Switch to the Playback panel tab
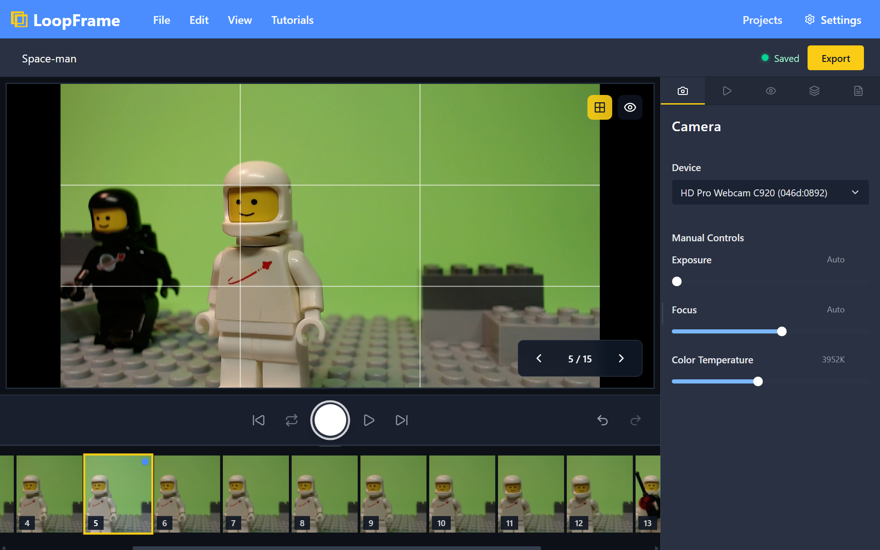 [x=726, y=91]
